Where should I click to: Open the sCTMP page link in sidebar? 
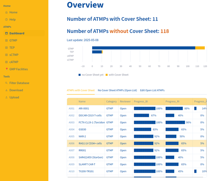[14, 55]
